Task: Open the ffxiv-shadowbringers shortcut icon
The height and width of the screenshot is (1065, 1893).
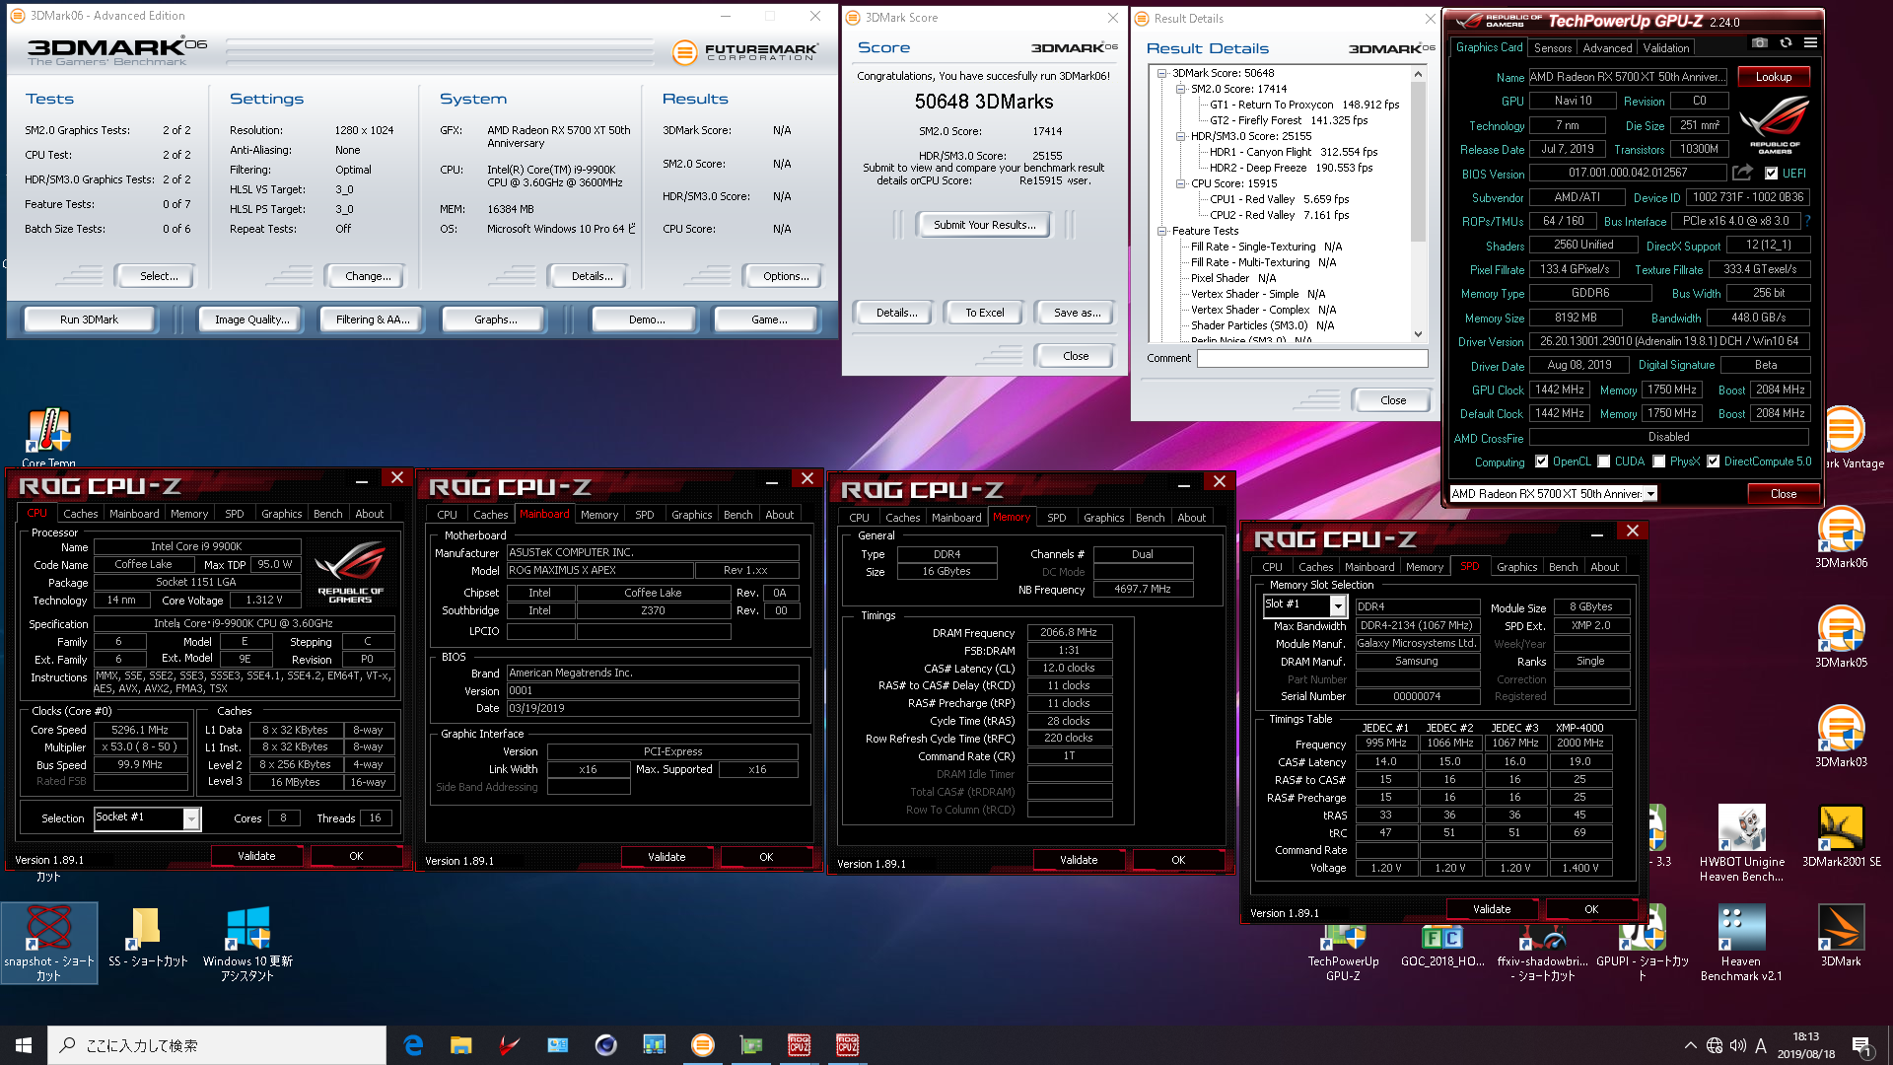Action: [1542, 953]
